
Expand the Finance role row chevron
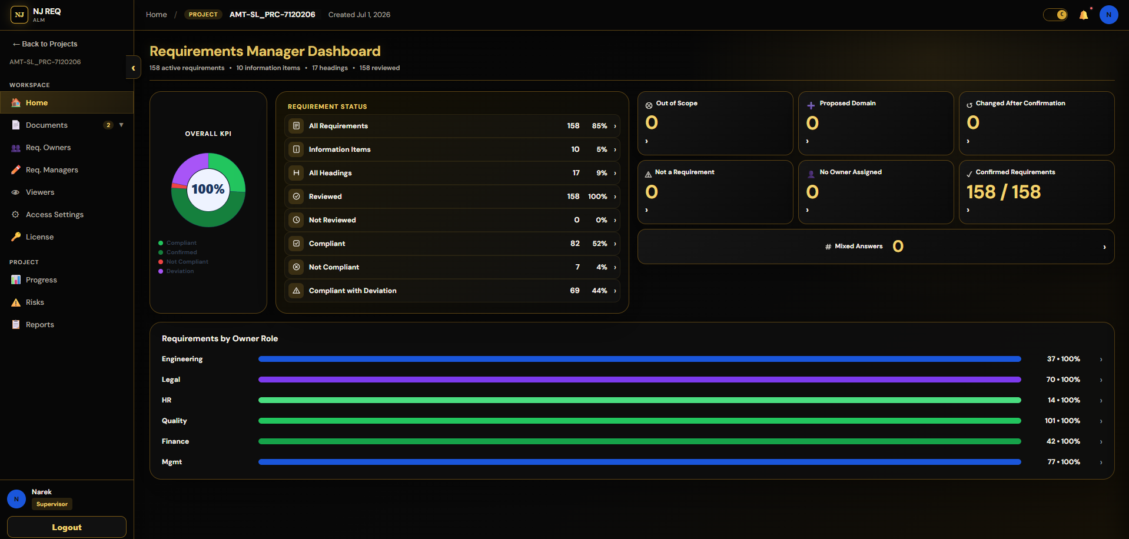1101,442
